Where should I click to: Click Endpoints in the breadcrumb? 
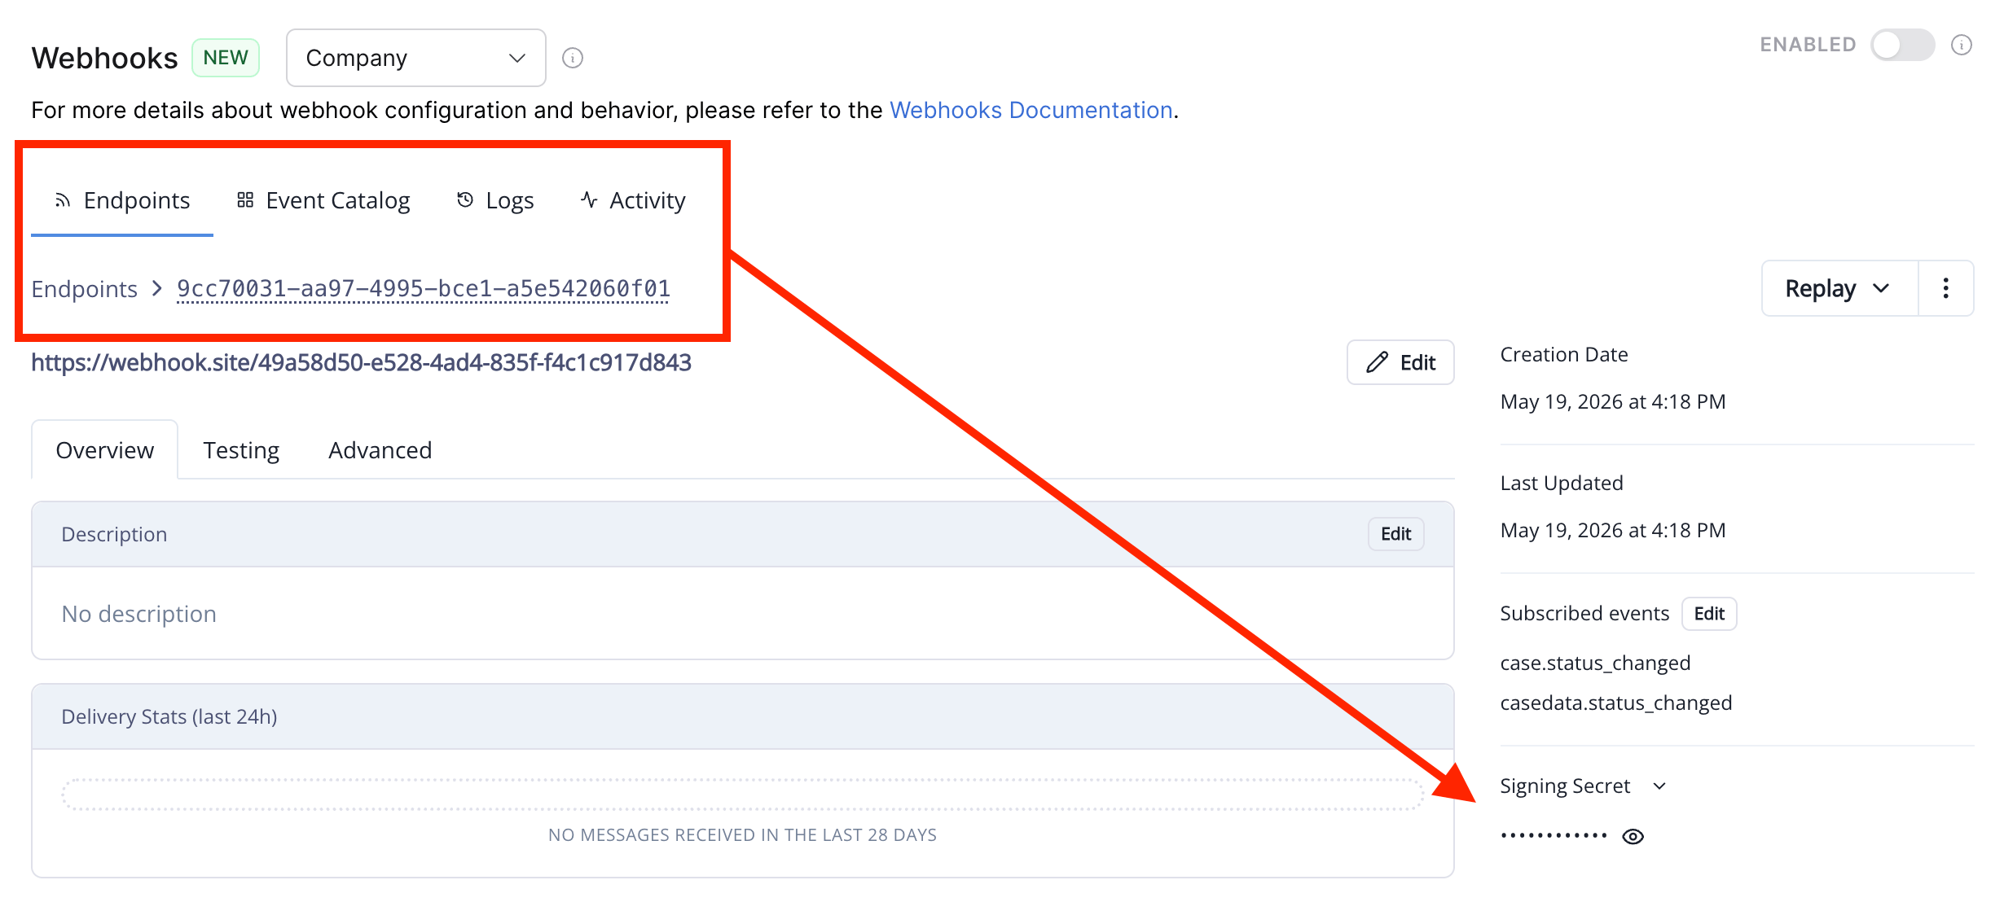click(x=85, y=289)
